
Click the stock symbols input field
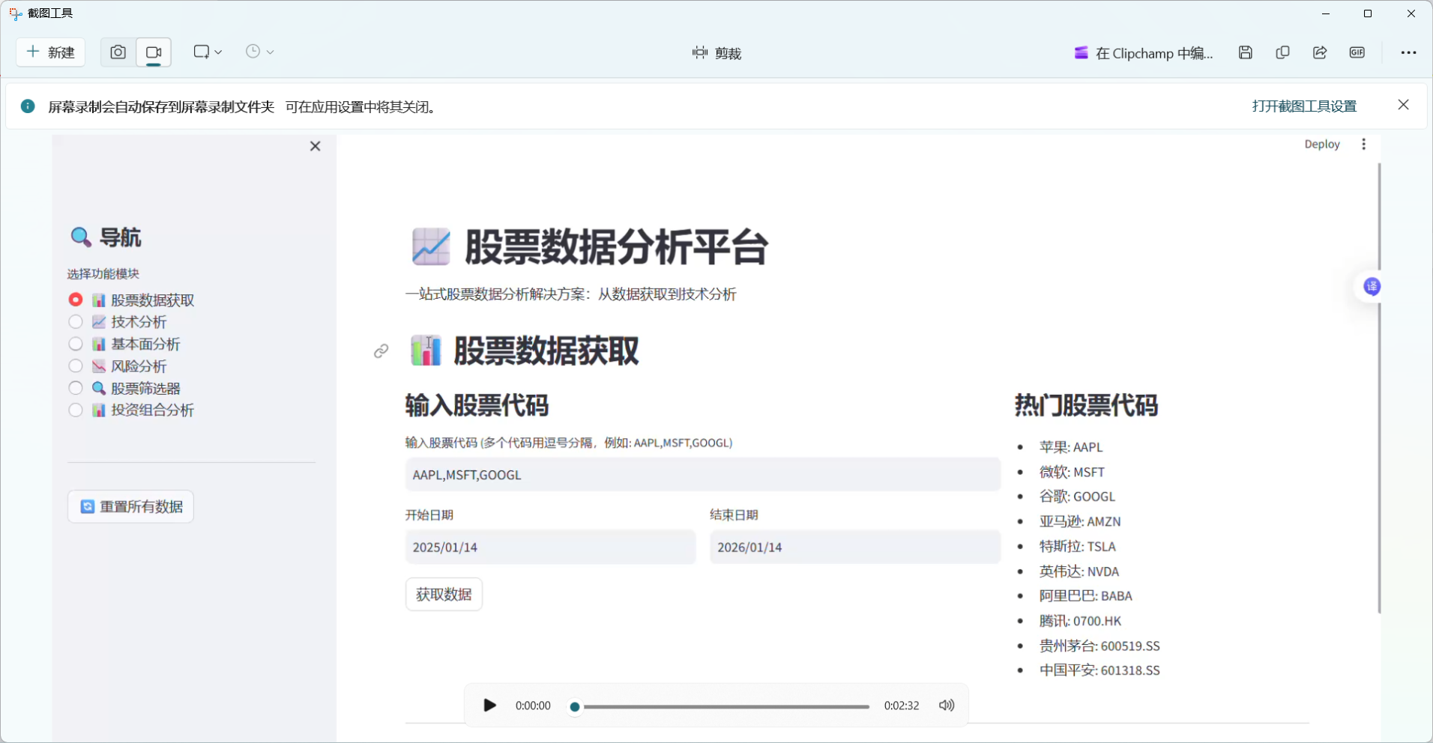[x=702, y=474]
